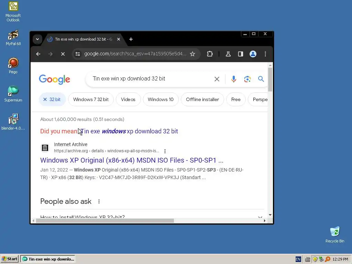Screen dimensions: 352x264
Task: View site information icon in address bar
Action: click(78, 54)
